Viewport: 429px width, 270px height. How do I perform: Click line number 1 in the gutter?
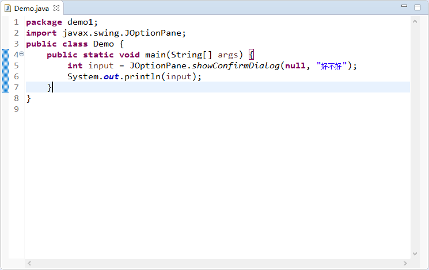pos(16,22)
